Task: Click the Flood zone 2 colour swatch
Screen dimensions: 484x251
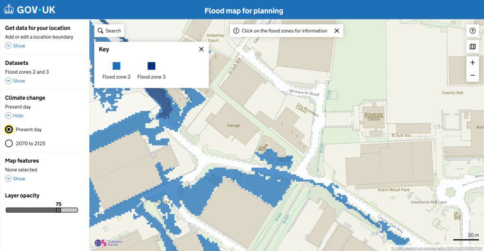Action: tap(116, 66)
